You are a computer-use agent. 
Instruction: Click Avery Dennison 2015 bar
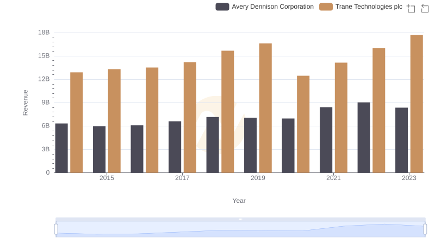[100, 149]
